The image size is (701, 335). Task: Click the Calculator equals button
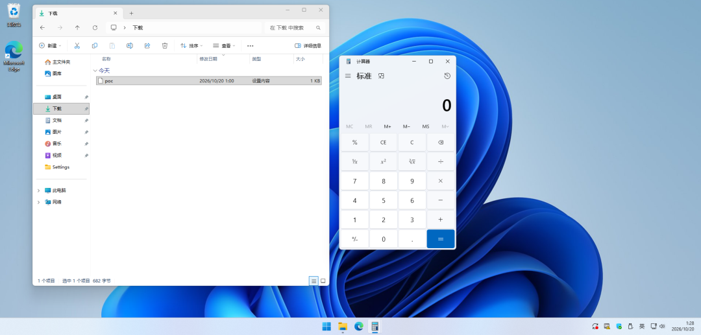coord(440,238)
